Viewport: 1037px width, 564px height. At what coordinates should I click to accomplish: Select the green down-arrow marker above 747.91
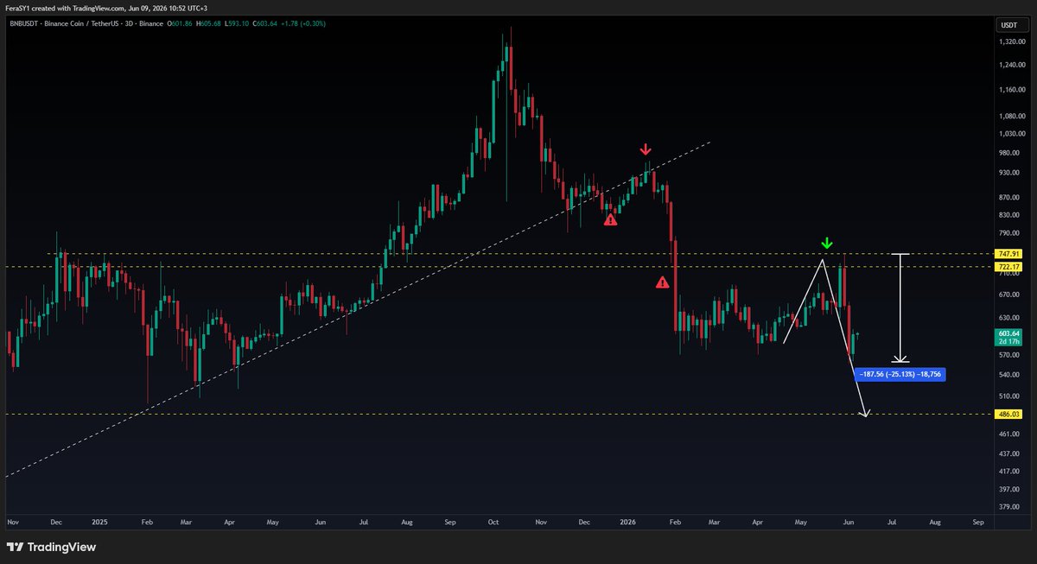click(x=827, y=244)
